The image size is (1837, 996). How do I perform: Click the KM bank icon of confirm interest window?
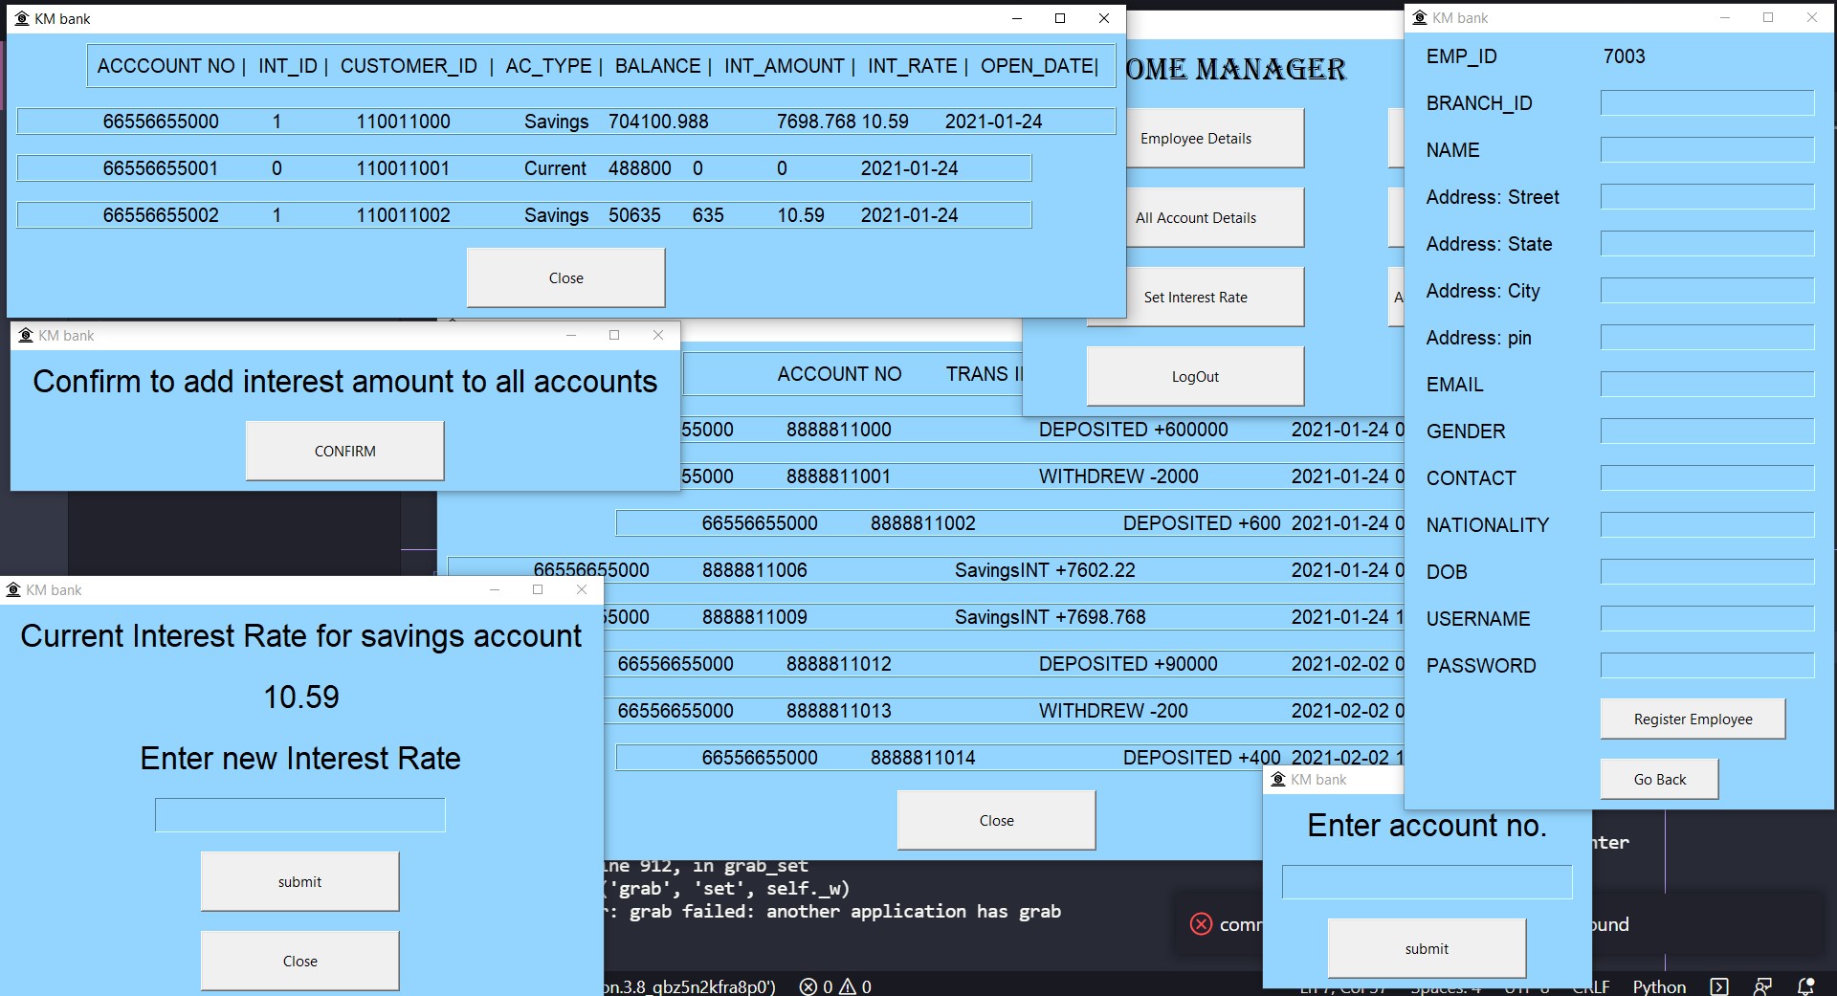pos(26,335)
